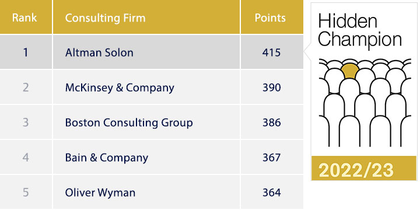Click the 415 points value
Viewport: 420px width, 210px height.
tap(271, 52)
